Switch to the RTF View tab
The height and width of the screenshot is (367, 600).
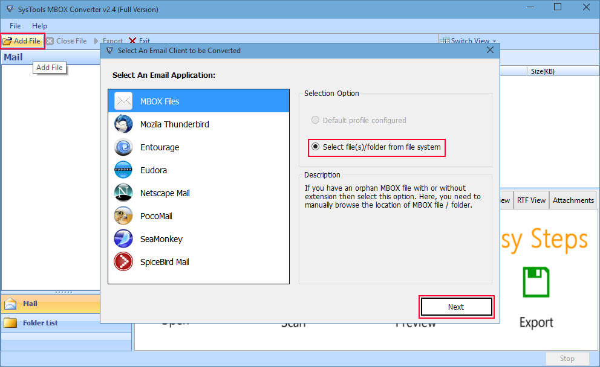[x=531, y=200]
